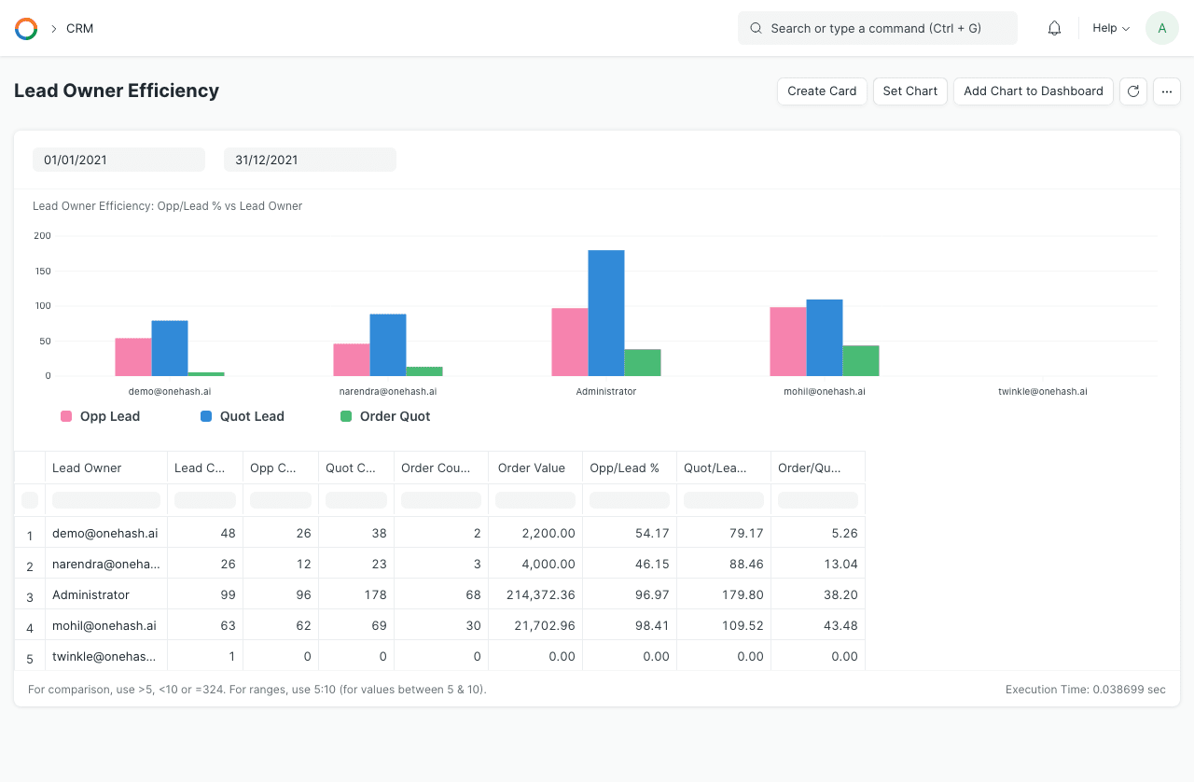Sort by the Lead Owner column header
This screenshot has width=1194, height=782.
click(x=87, y=468)
